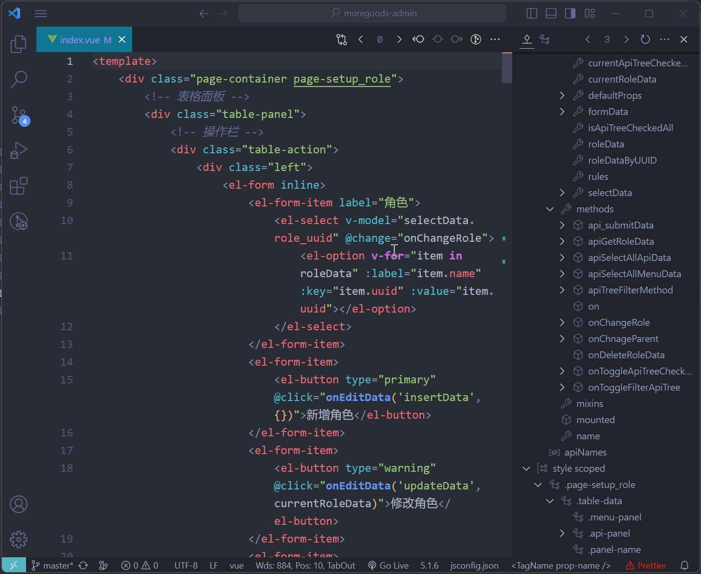Image resolution: width=701 pixels, height=574 pixels.
Task: Toggle the Primary Side Bar visibility
Action: tap(531, 13)
